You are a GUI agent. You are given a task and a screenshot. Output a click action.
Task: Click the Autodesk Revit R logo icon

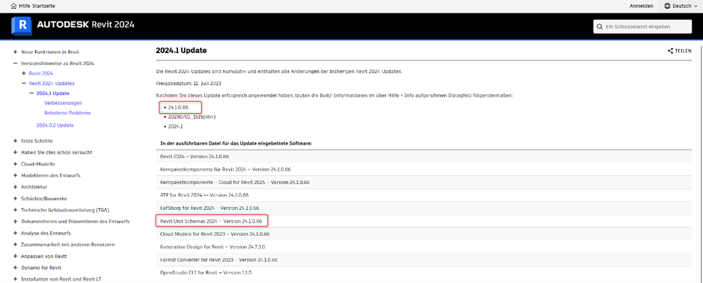(x=22, y=25)
